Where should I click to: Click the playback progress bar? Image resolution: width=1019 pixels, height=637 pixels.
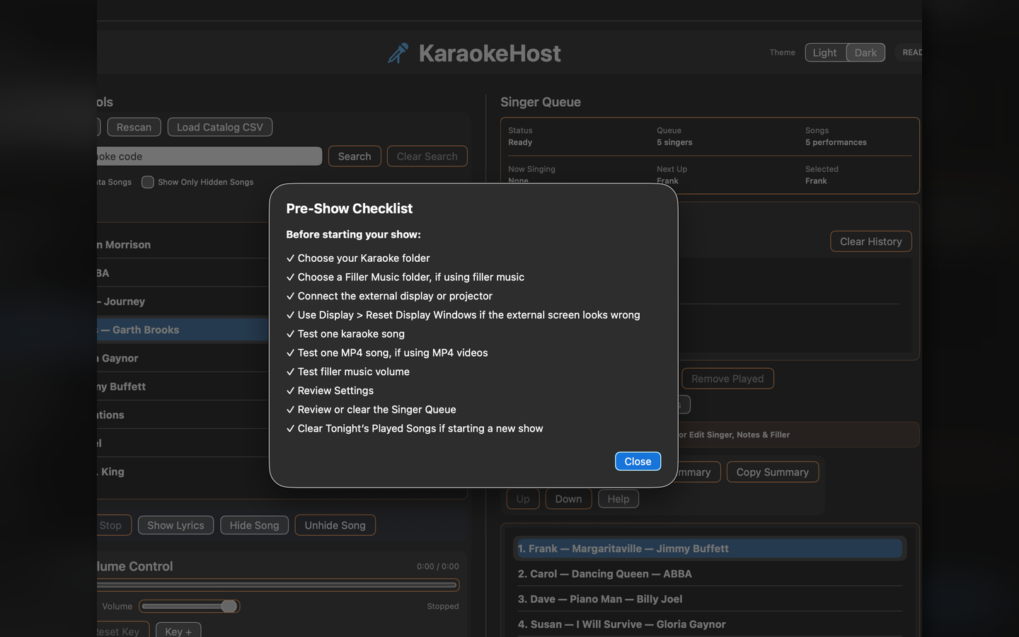coord(278,585)
